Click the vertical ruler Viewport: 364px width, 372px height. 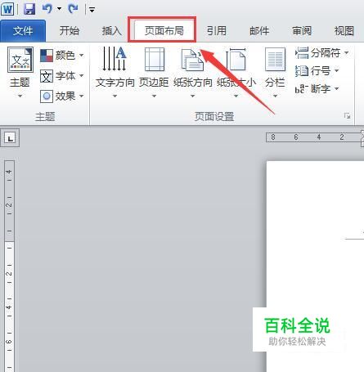[x=9, y=266]
